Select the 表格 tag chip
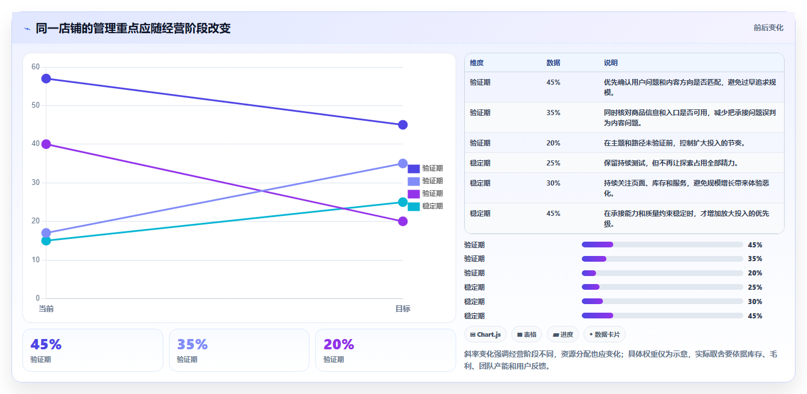The width and height of the screenshot is (807, 394). click(527, 334)
